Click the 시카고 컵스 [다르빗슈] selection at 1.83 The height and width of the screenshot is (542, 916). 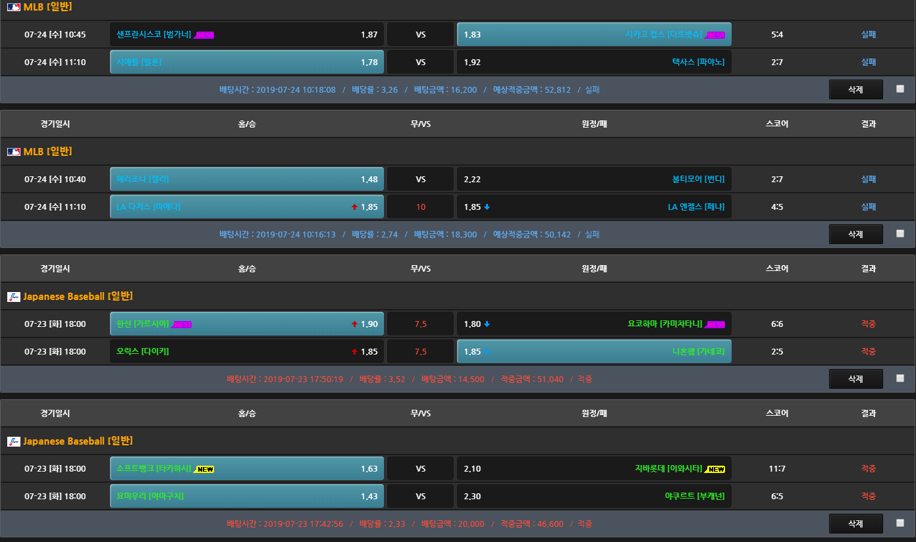click(x=593, y=35)
